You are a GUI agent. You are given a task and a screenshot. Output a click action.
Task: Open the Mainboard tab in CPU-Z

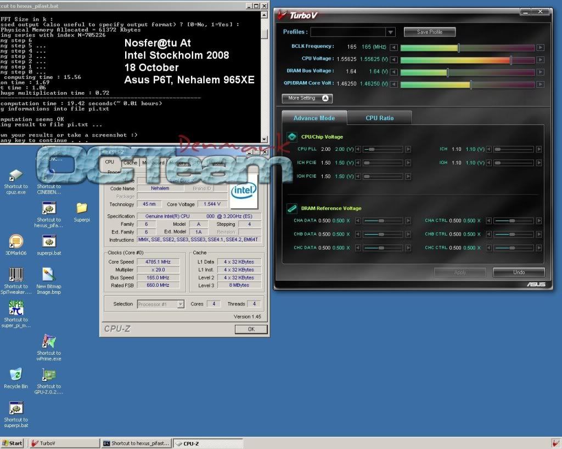(x=153, y=163)
